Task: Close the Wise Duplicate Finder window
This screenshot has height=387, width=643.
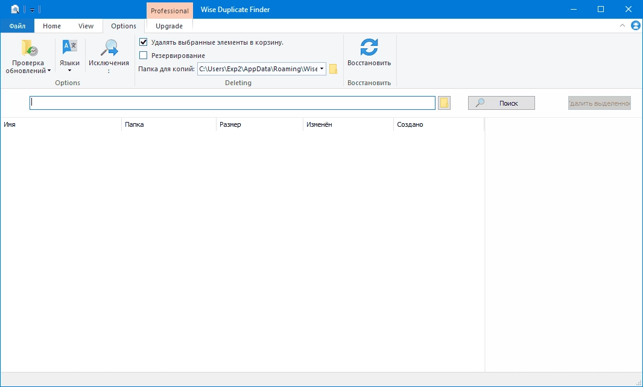Action: (x=629, y=9)
